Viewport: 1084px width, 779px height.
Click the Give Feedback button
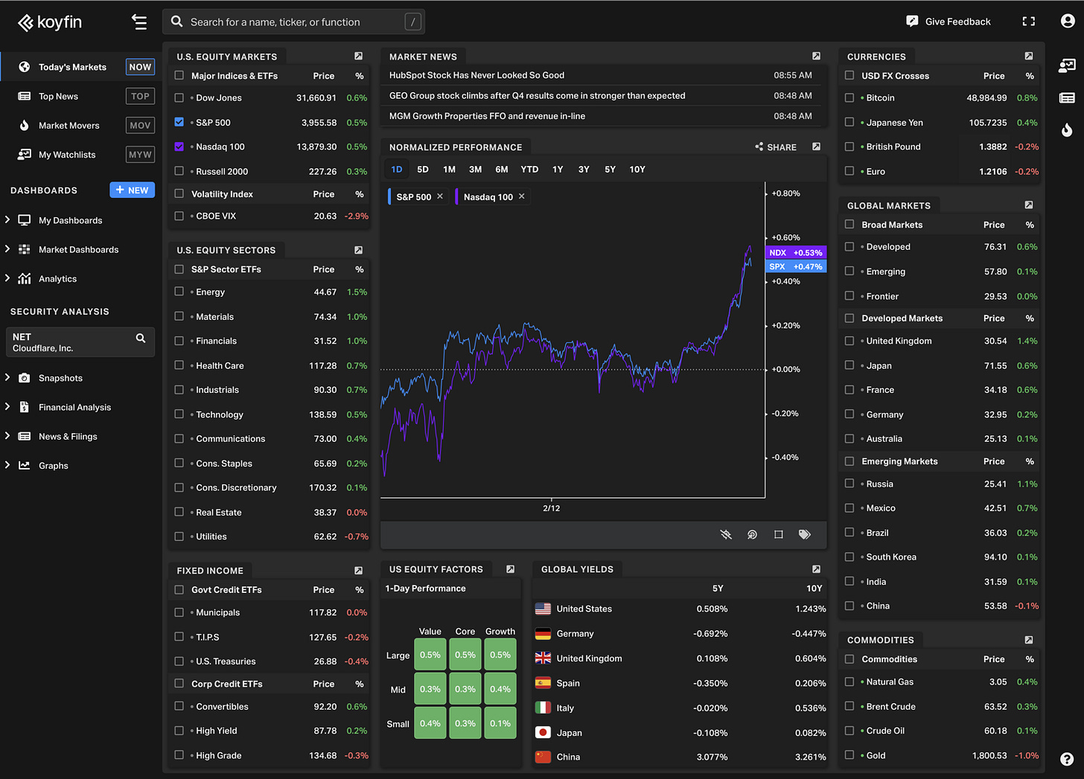pyautogui.click(x=948, y=22)
